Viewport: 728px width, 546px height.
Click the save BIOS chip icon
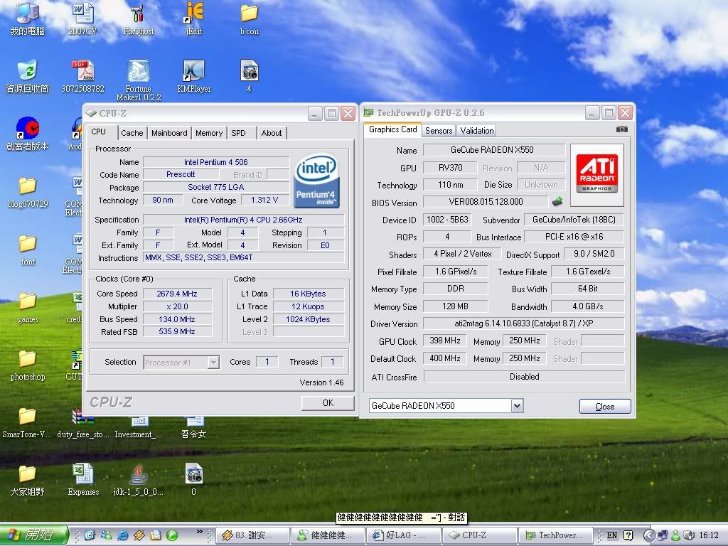pos(557,202)
